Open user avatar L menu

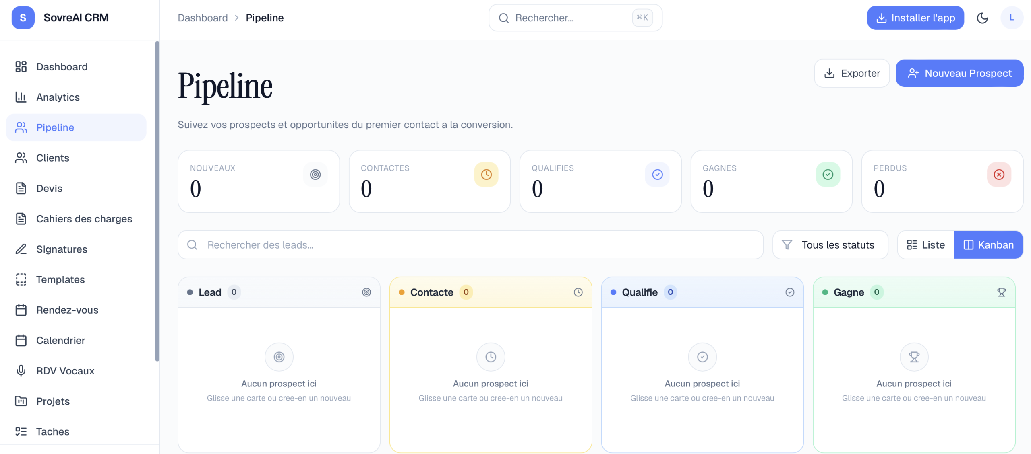pos(1012,18)
